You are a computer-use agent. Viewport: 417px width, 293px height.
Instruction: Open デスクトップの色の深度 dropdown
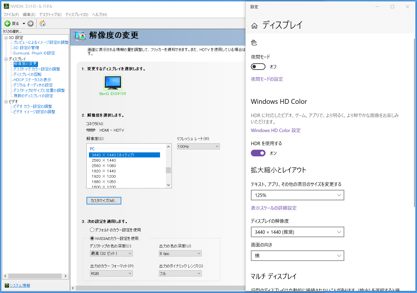[x=111, y=254]
